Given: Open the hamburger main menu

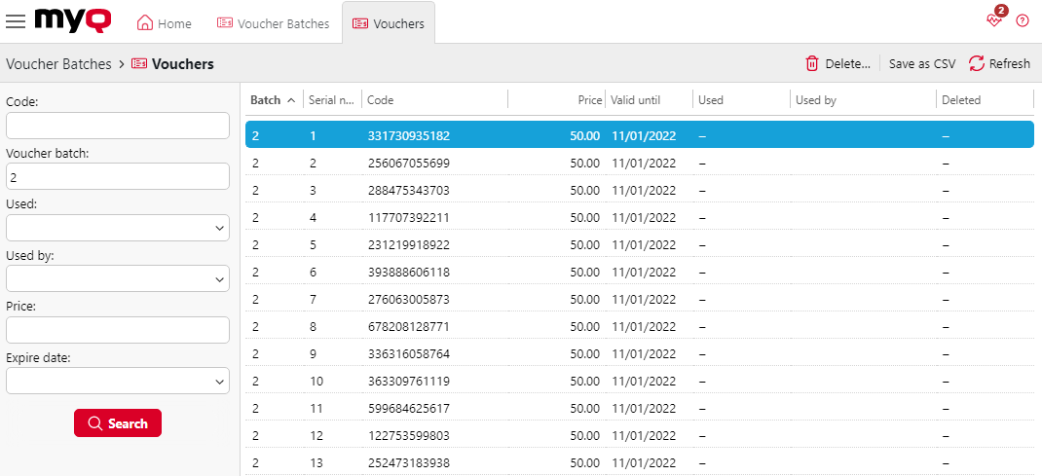Looking at the screenshot, I should (x=16, y=21).
